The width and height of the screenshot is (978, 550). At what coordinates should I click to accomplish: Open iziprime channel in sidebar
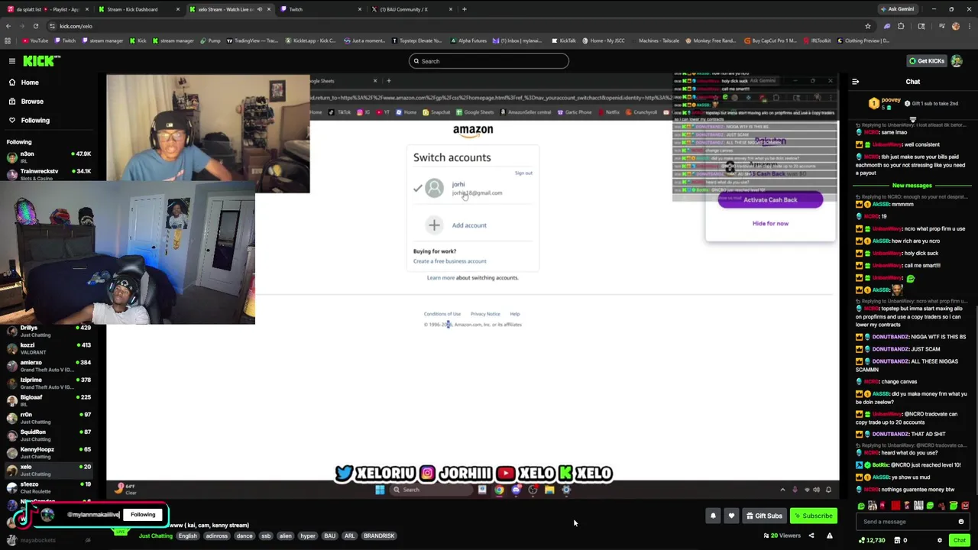click(48, 383)
